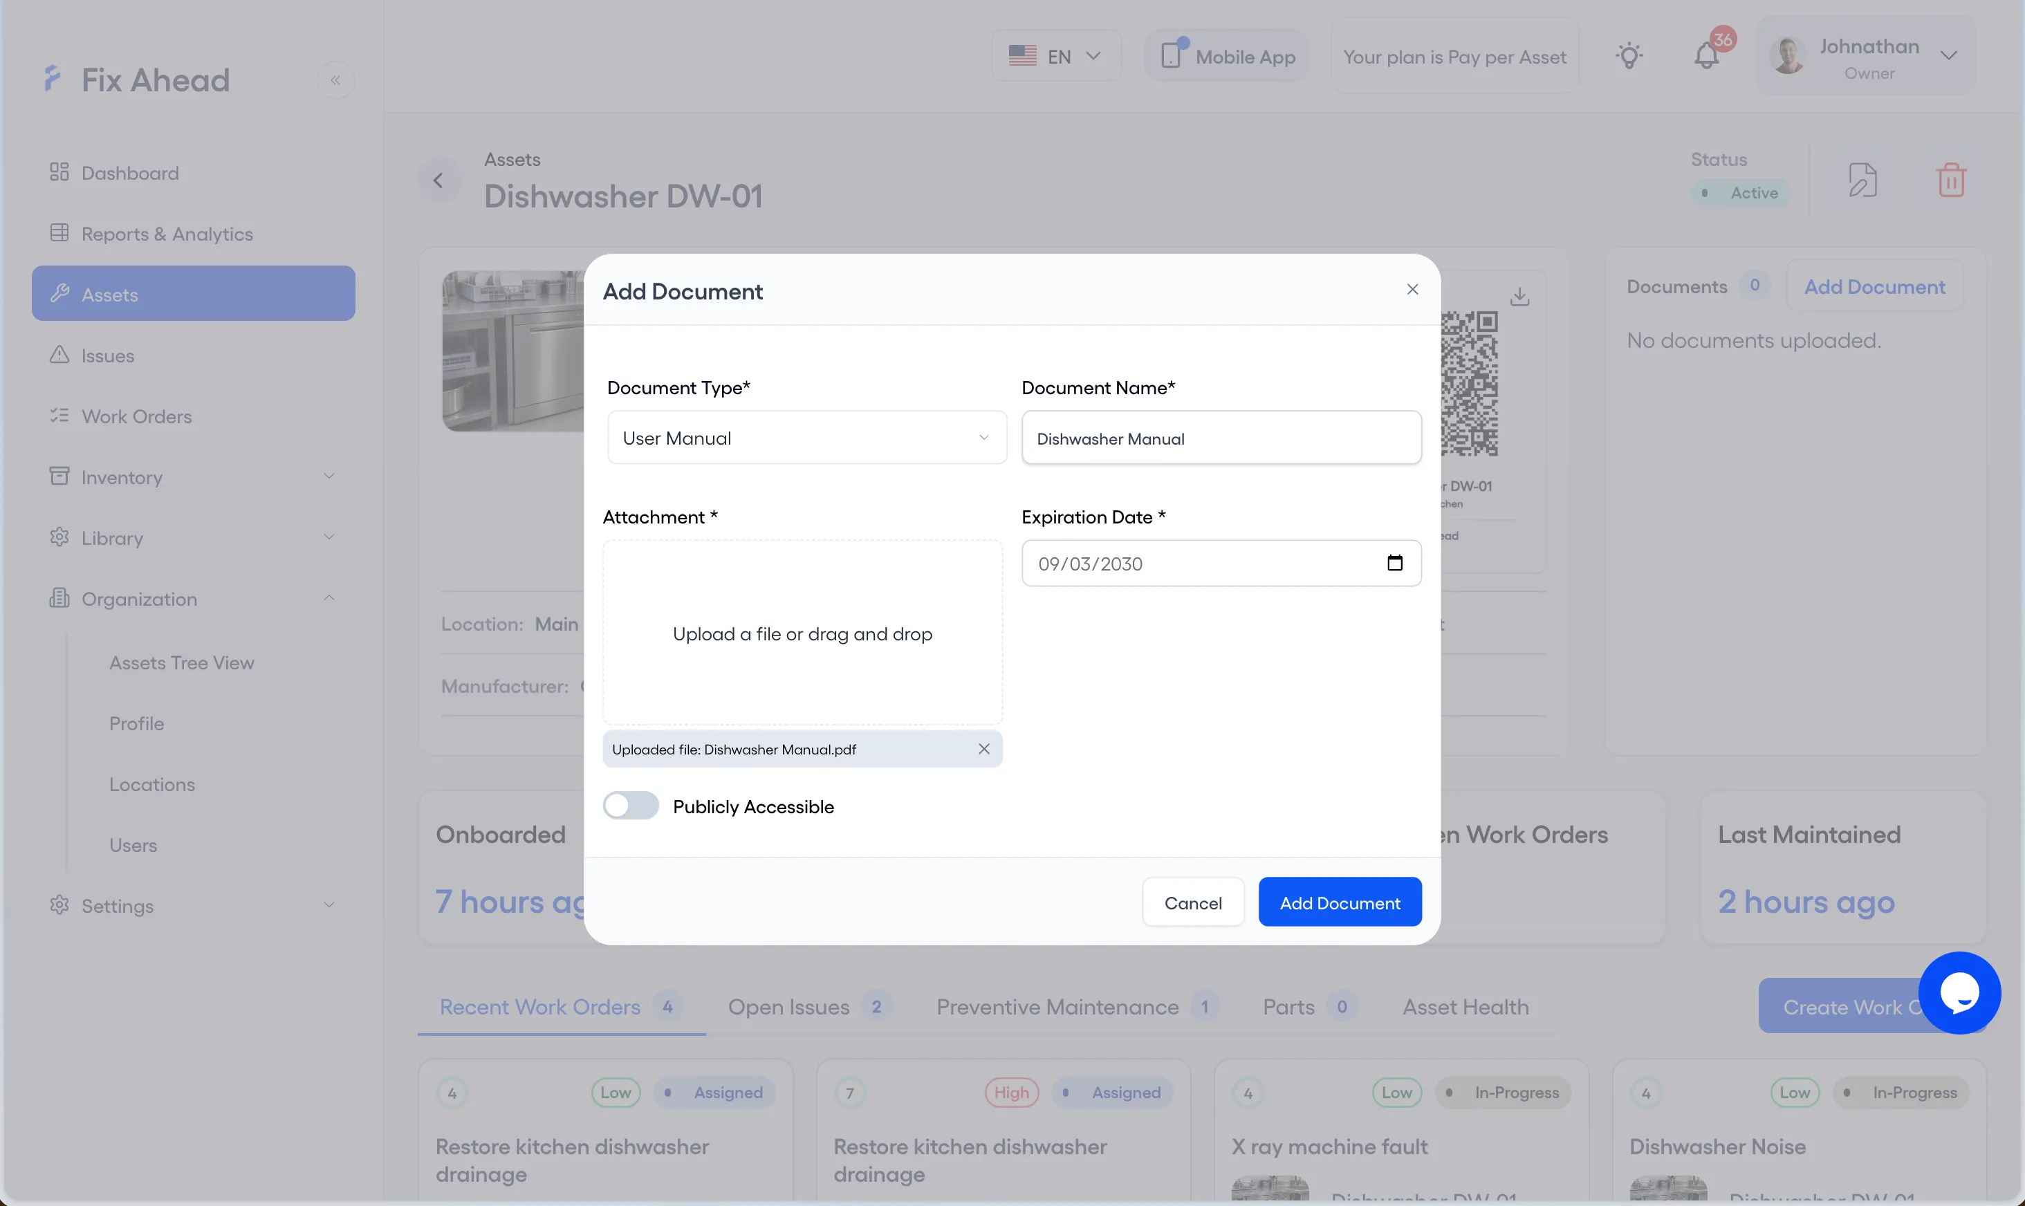Screen dimensions: 2025x1206
Task: Click Add Document link in Documents panel
Action: (x=1875, y=287)
